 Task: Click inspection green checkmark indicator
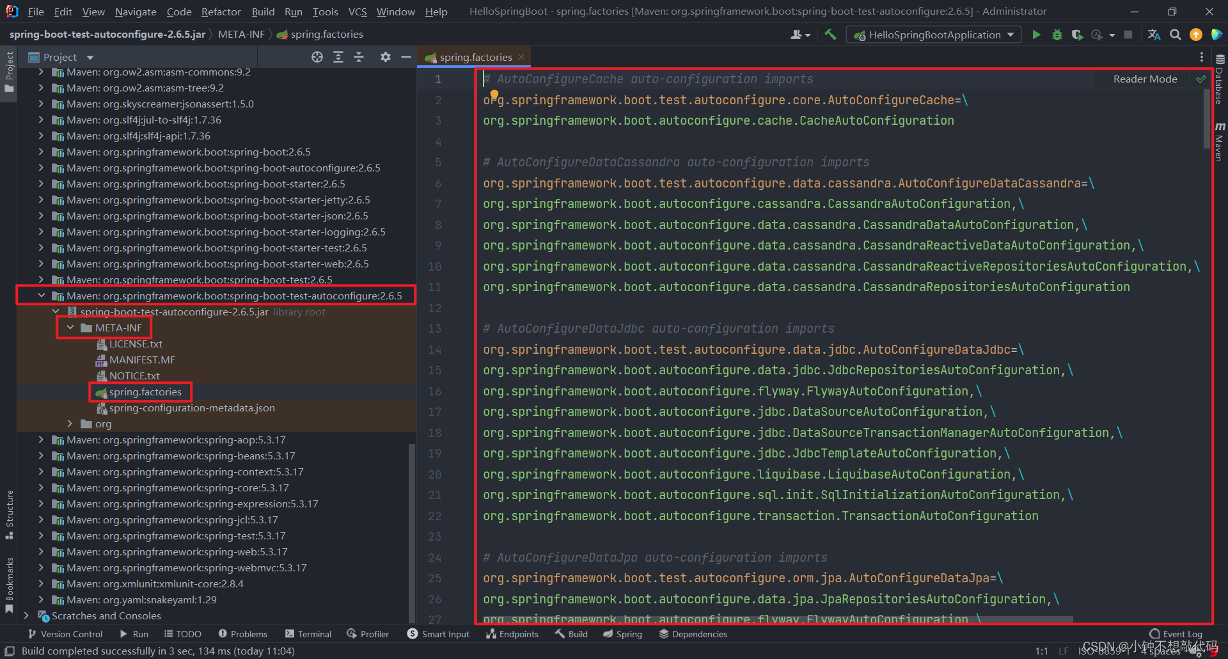coord(1200,79)
